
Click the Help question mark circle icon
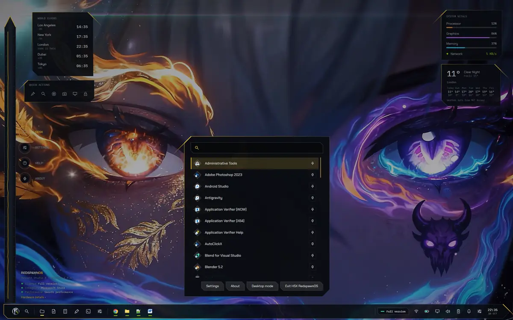(x=25, y=163)
